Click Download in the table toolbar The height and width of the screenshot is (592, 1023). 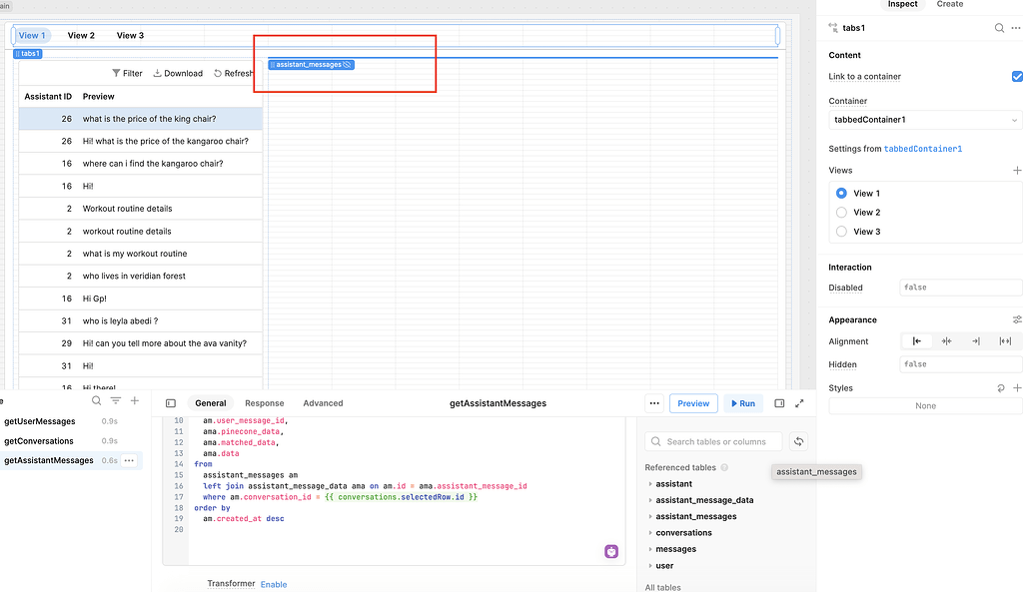click(178, 73)
